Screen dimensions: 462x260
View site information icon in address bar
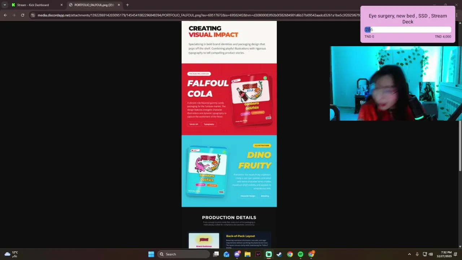coord(33,15)
